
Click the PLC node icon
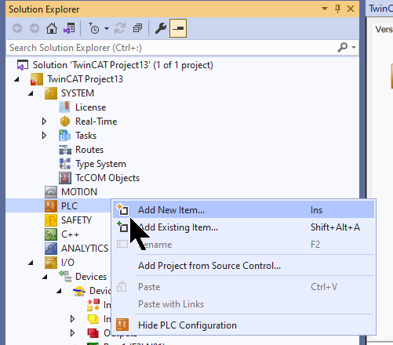coord(51,206)
